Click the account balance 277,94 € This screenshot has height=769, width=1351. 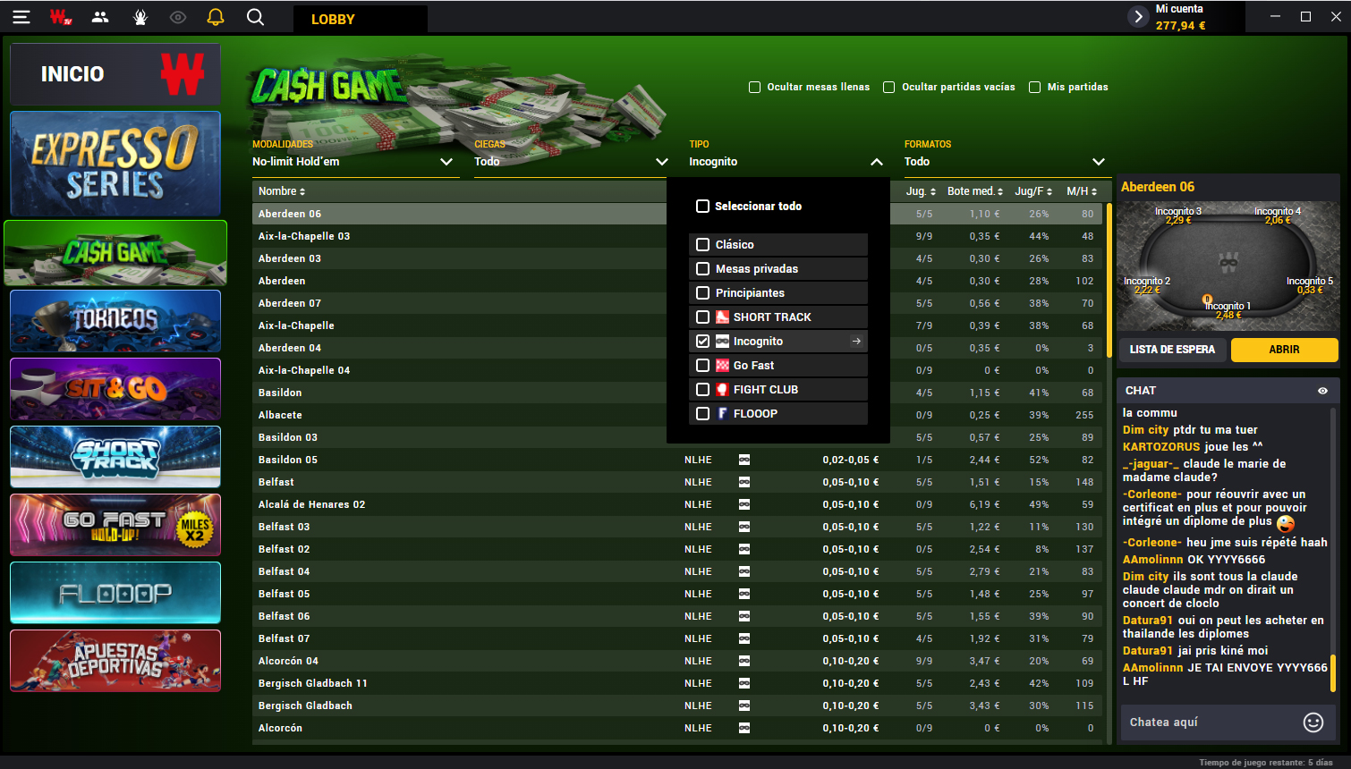tap(1180, 26)
